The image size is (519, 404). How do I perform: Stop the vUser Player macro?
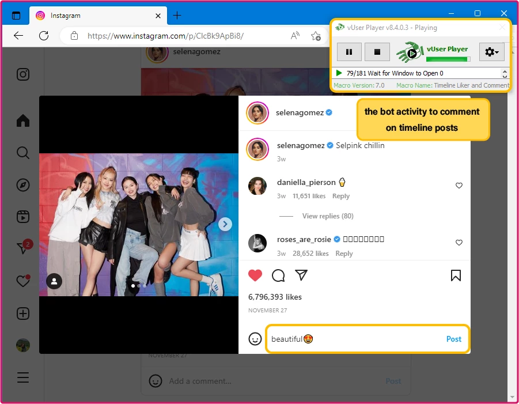[x=377, y=52]
